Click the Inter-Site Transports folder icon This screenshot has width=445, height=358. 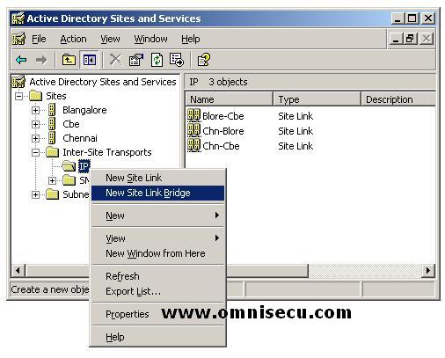(53, 152)
